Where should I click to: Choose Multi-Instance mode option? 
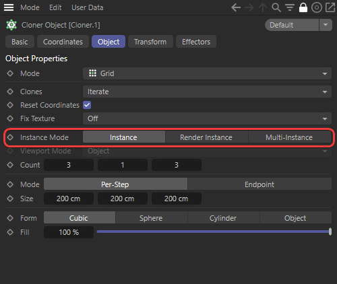289,137
